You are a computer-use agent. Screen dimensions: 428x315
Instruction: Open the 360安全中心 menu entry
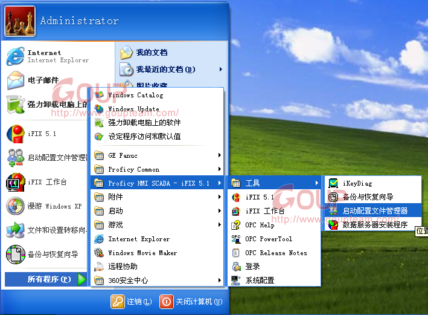(x=157, y=281)
